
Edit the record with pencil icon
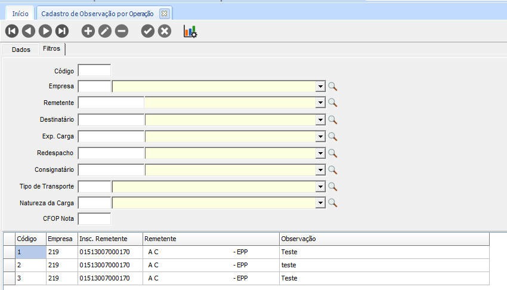(x=105, y=31)
